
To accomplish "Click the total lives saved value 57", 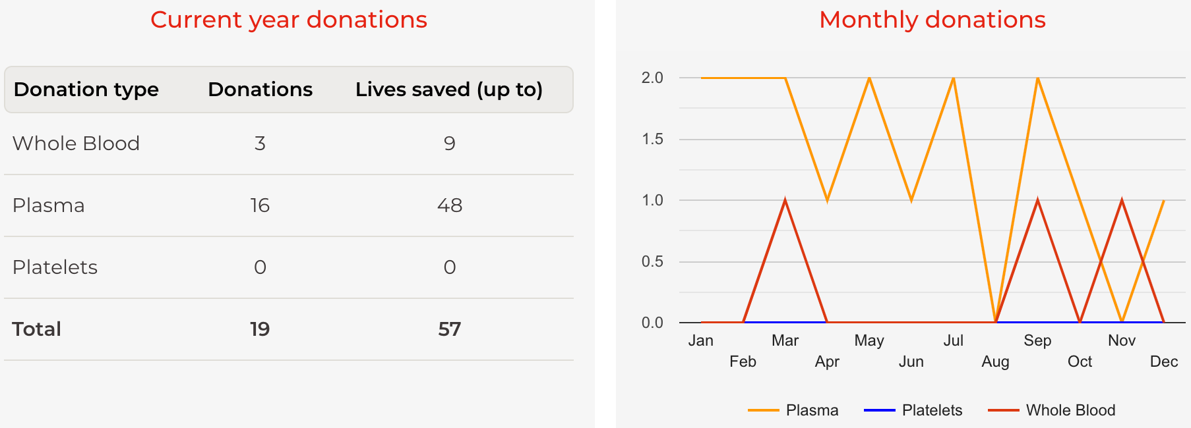I will (x=449, y=329).
